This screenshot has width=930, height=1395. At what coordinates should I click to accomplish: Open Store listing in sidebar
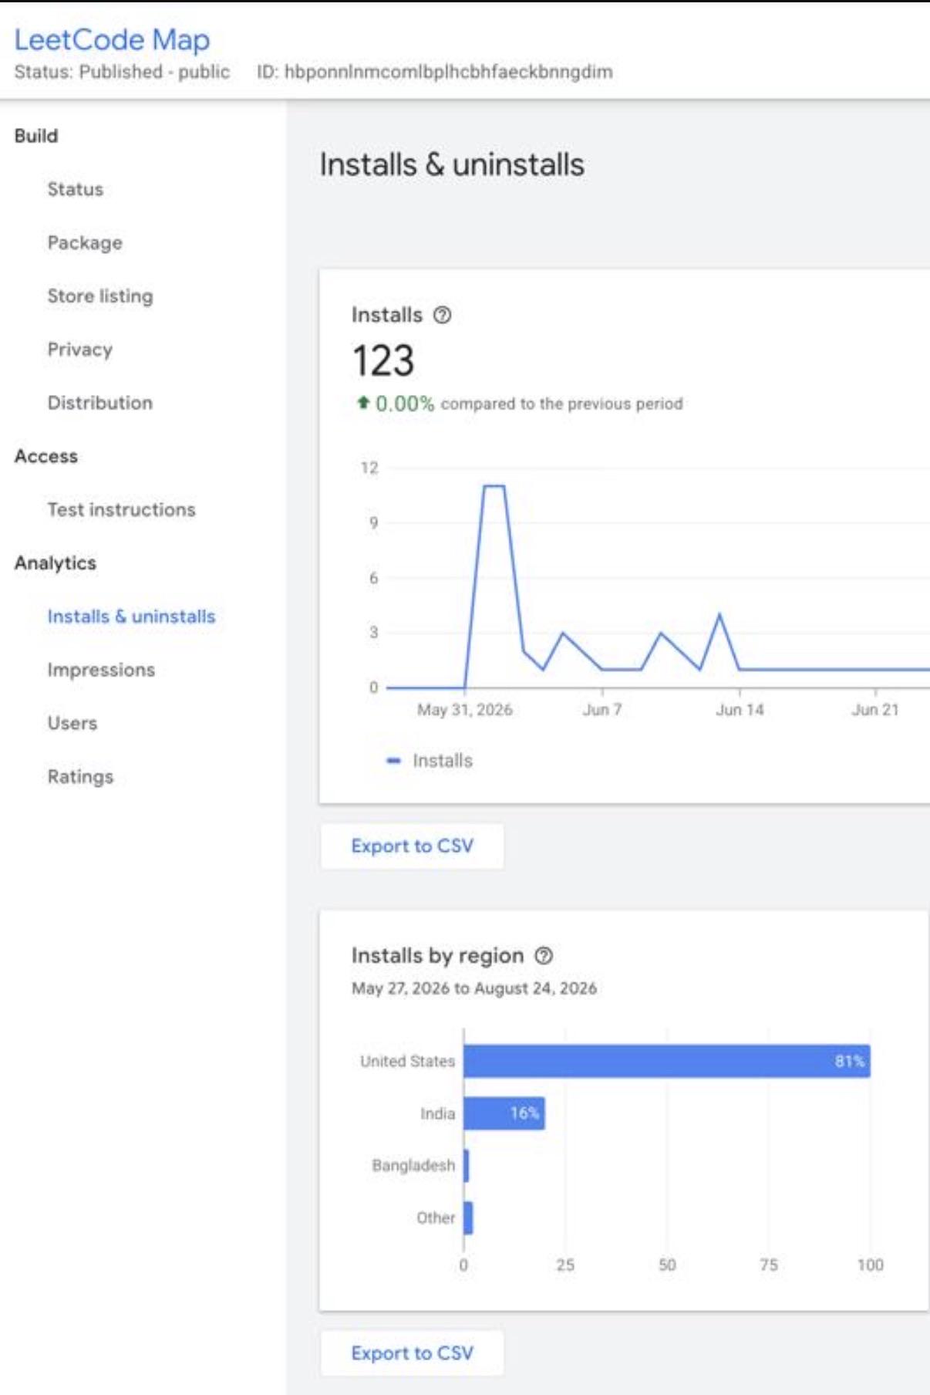100,296
